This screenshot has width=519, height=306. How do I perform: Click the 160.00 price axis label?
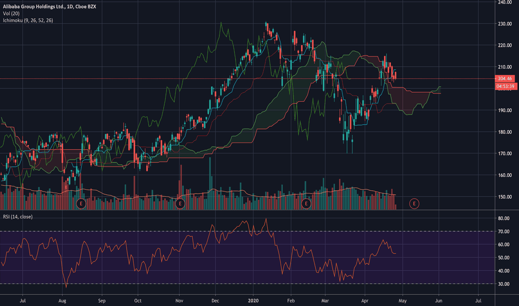click(505, 175)
